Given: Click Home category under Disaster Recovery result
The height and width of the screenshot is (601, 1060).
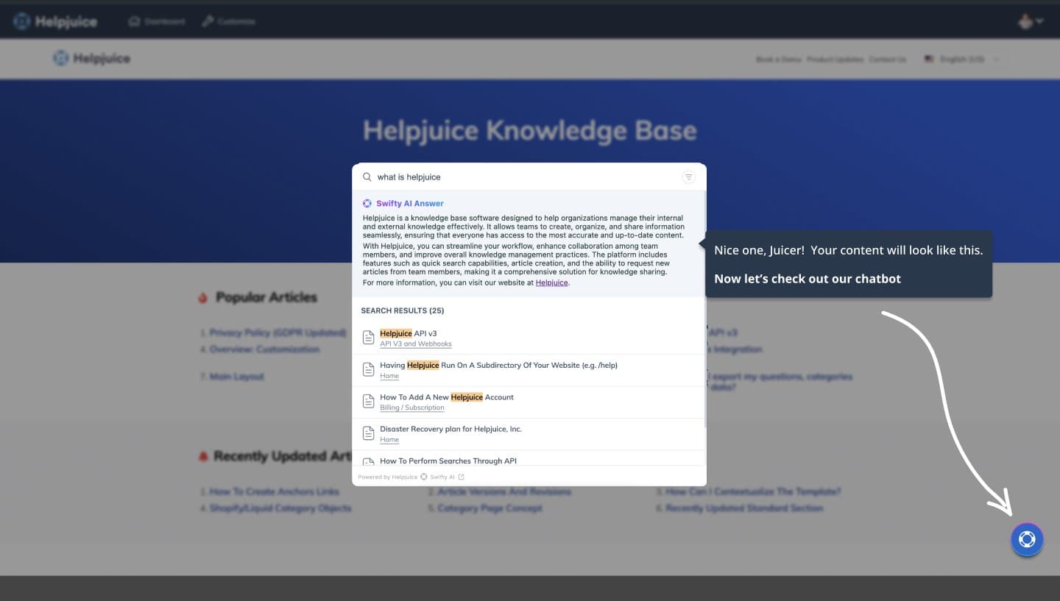Looking at the screenshot, I should click(x=389, y=440).
